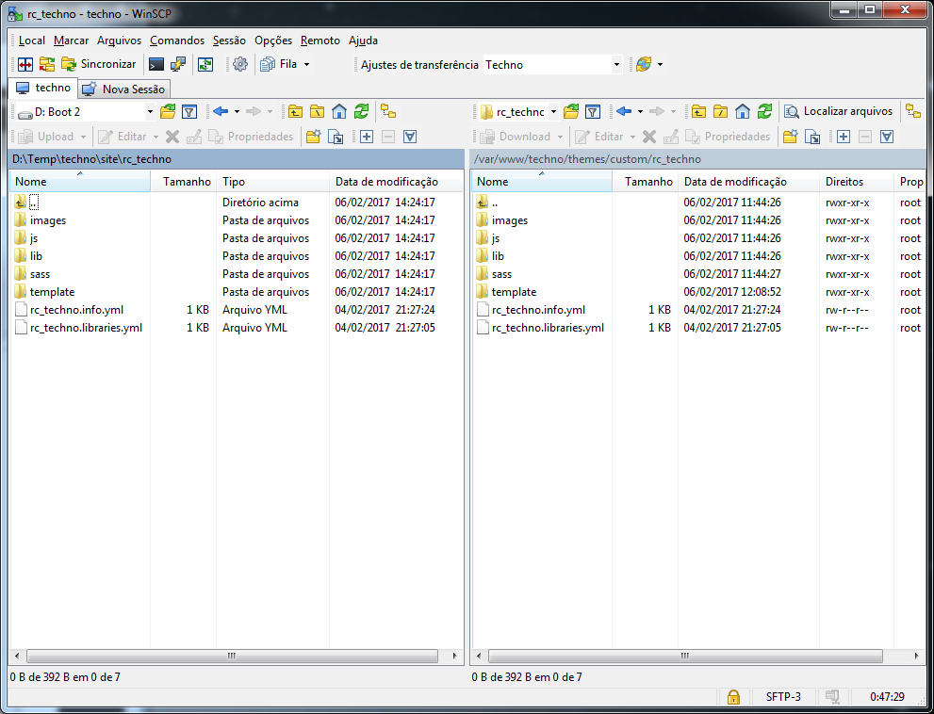Toggle the filter funnel in remote panel
This screenshot has width=934, height=714.
(x=593, y=112)
